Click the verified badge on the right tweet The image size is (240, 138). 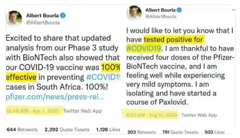pos(179,10)
